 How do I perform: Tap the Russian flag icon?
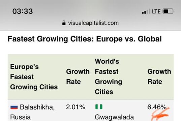[14, 107]
